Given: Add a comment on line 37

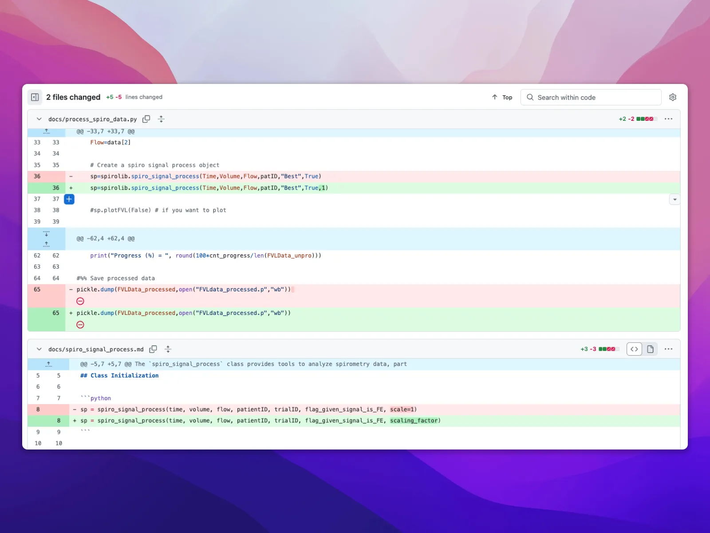Looking at the screenshot, I should (x=69, y=199).
